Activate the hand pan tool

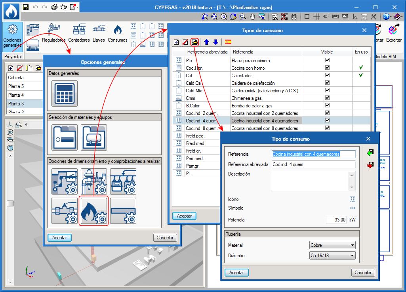[252, 17]
